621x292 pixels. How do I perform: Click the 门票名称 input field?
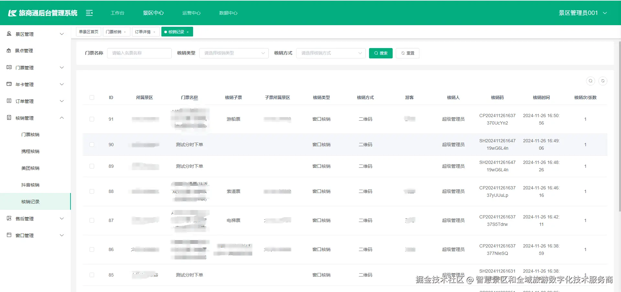139,53
